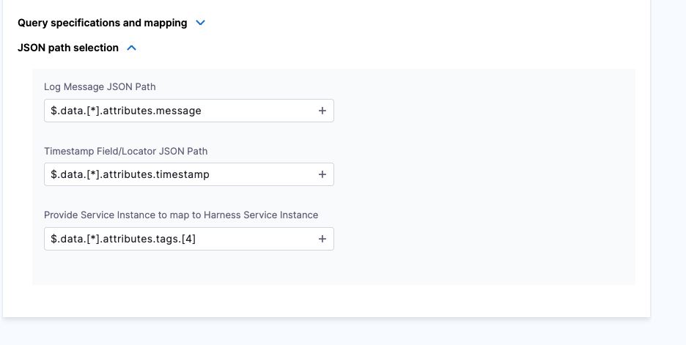Viewport: 686px width, 345px height.
Task: Click the Provide Service Instance label text
Action: pyautogui.click(x=181, y=215)
